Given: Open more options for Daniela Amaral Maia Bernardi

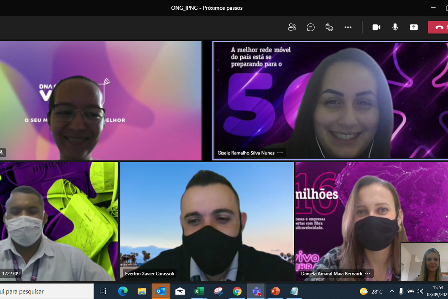Looking at the screenshot, I should (x=368, y=274).
